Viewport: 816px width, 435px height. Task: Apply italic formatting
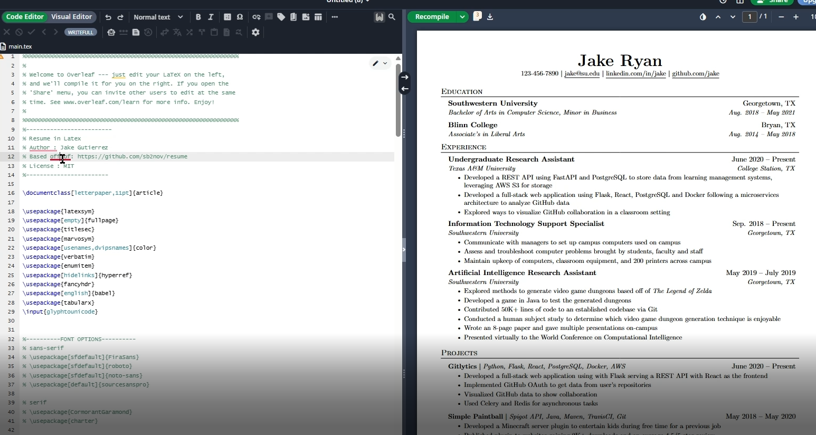211,17
